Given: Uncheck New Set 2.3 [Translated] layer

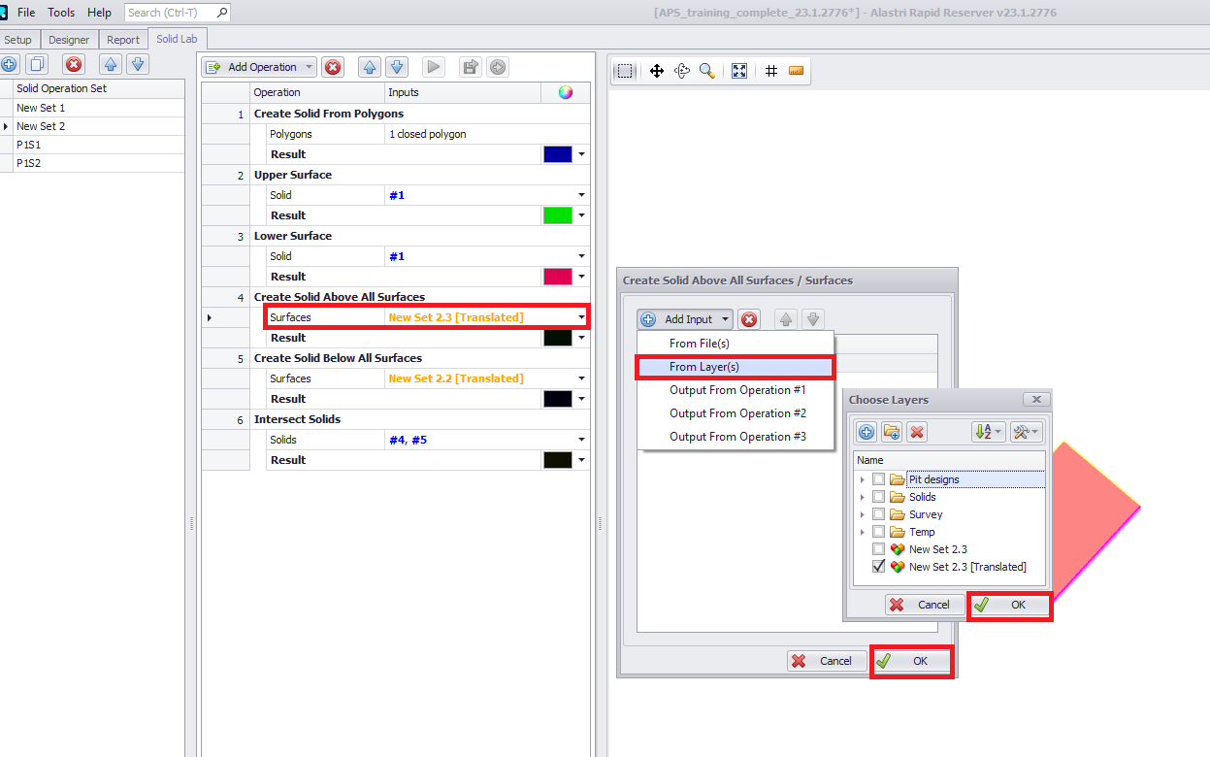Looking at the screenshot, I should pyautogui.click(x=878, y=567).
